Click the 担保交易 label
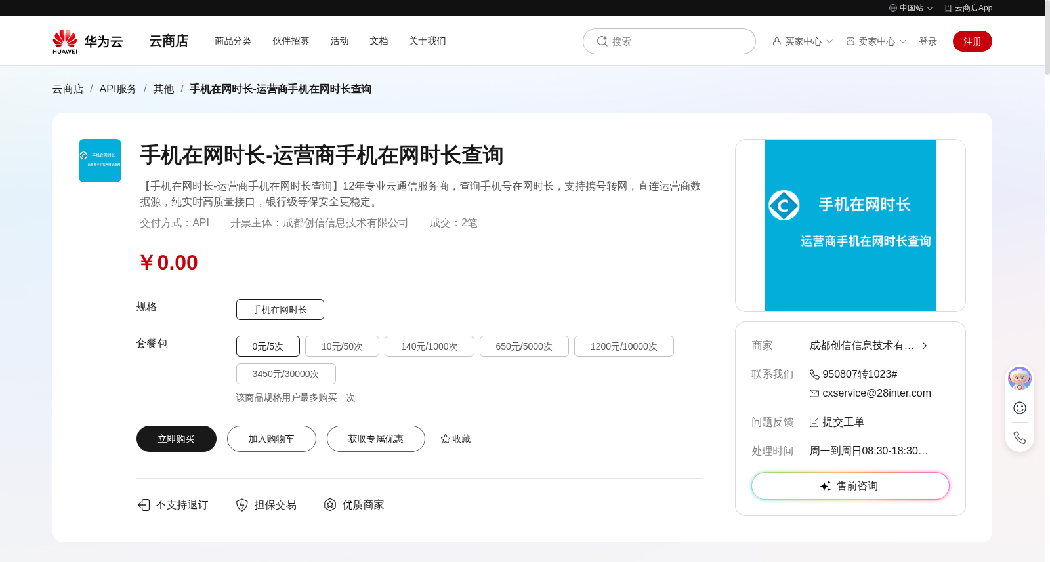This screenshot has width=1050, height=562. (275, 504)
